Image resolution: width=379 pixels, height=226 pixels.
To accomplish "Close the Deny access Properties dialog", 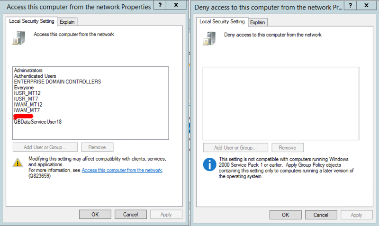I will 367,6.
